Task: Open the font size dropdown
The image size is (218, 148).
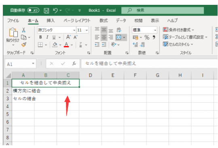Action: (x=87, y=30)
